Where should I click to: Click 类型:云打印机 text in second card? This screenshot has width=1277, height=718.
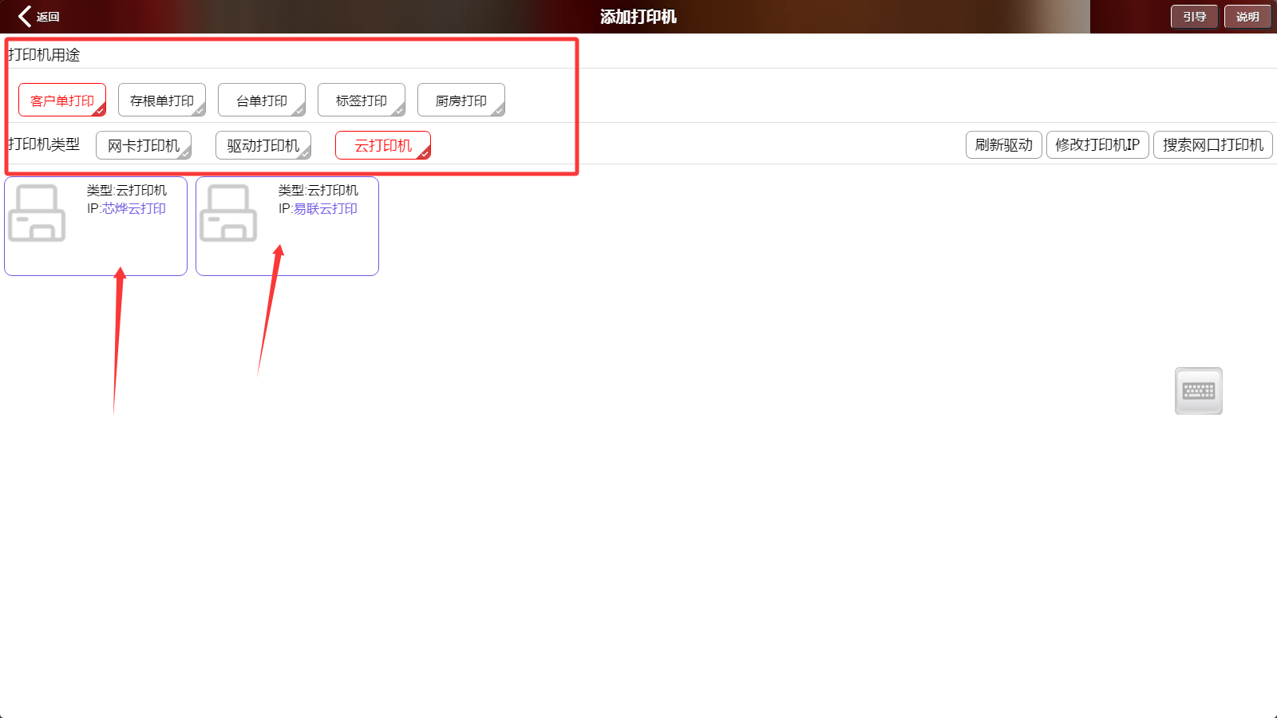(318, 190)
